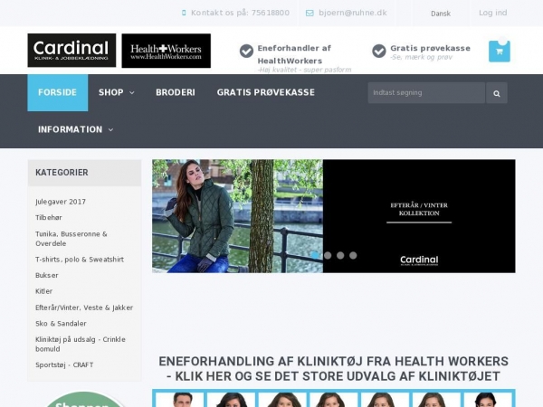Click the Gratis prøvekasse header text
The width and height of the screenshot is (543, 407).
click(431, 48)
